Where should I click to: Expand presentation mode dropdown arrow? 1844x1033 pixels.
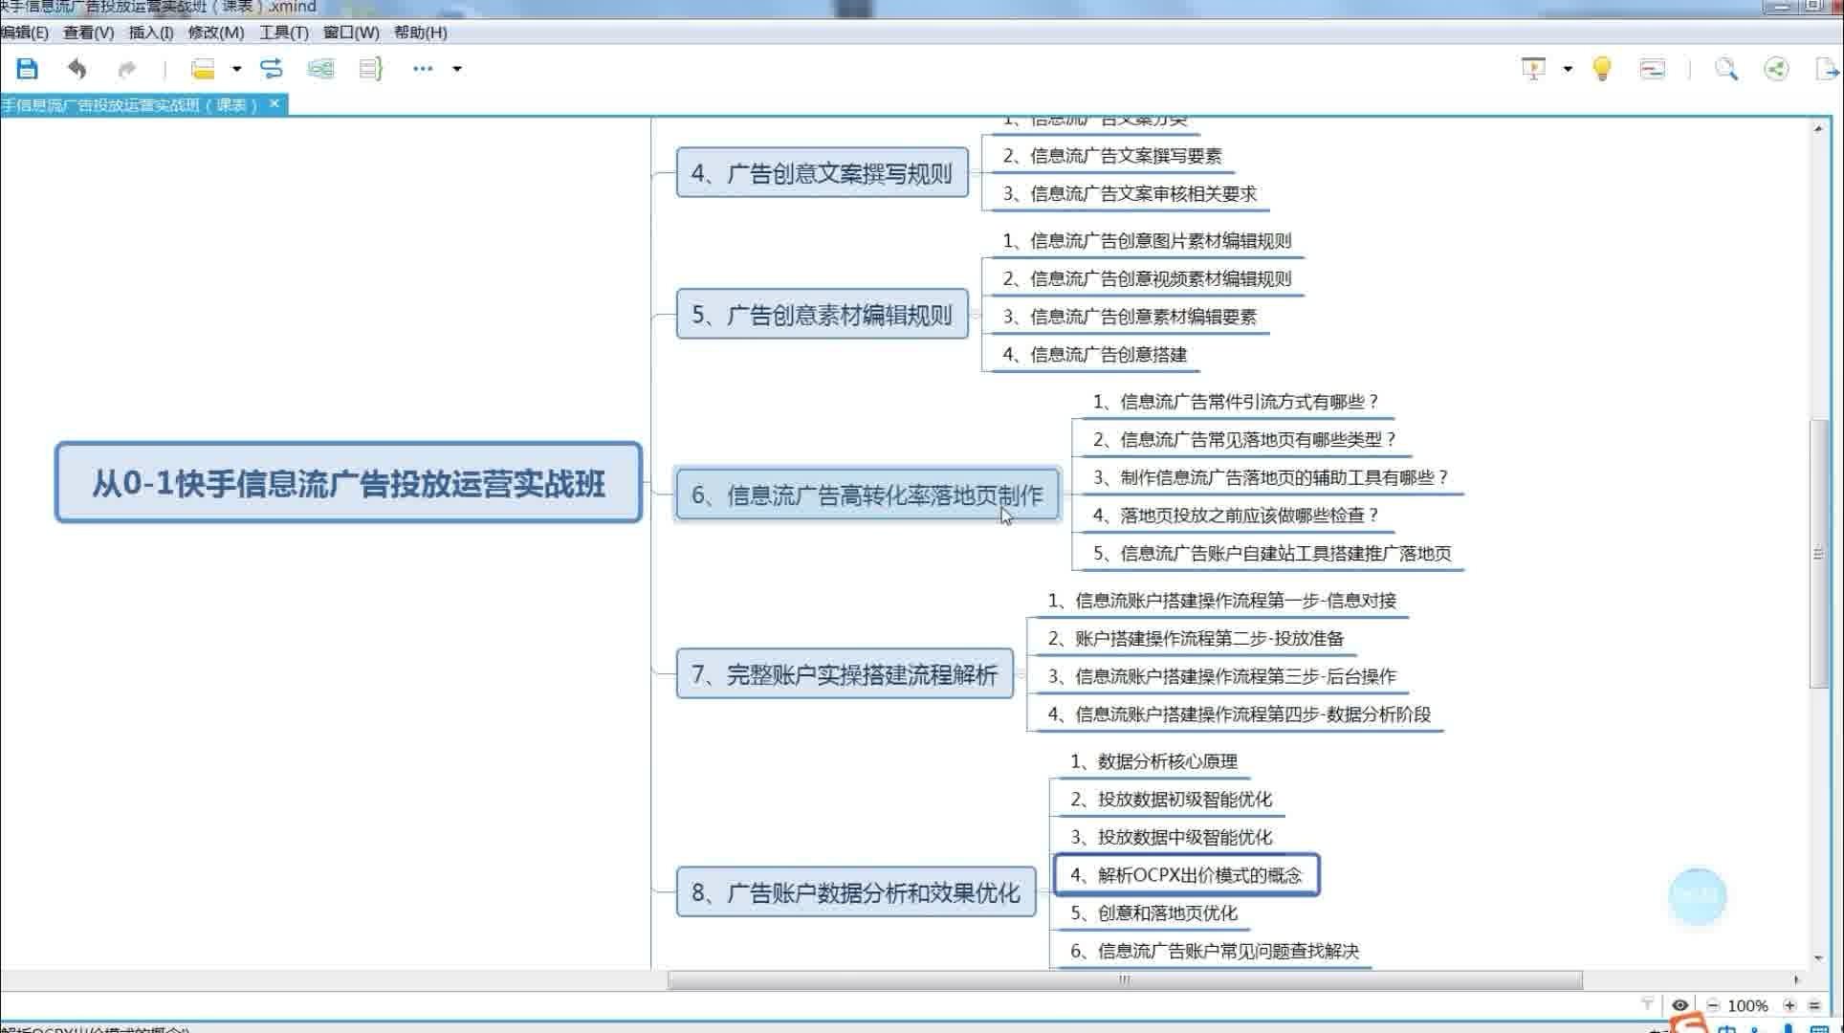point(1568,69)
